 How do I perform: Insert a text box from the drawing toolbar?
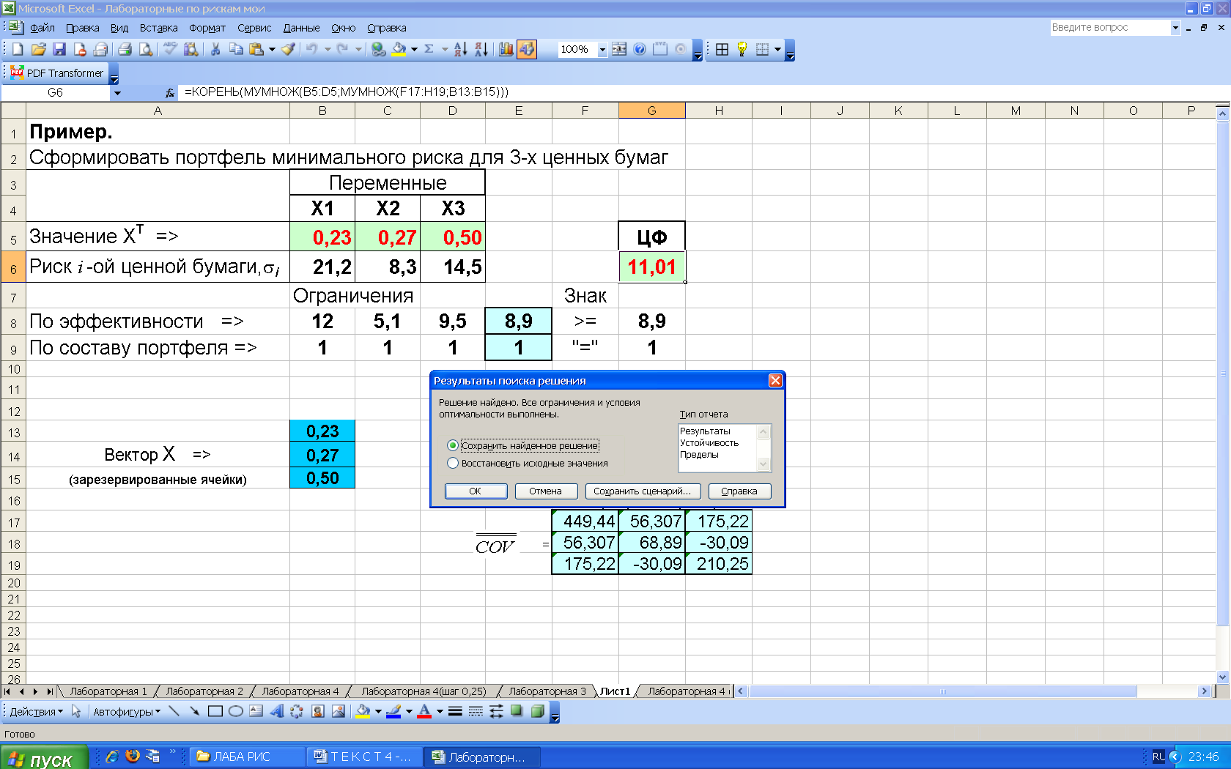(x=256, y=711)
